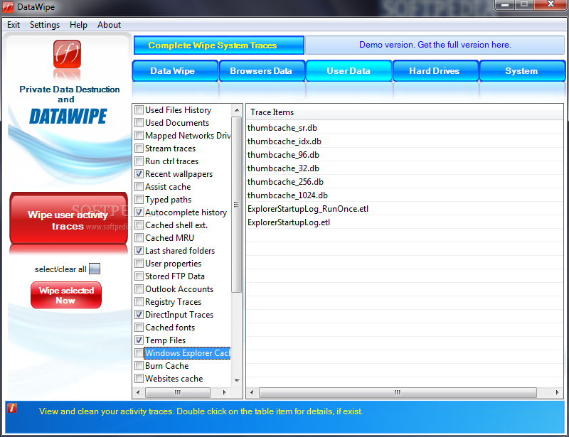Click the info icon in status bar
Viewport: 569px width, 437px height.
tap(12, 408)
